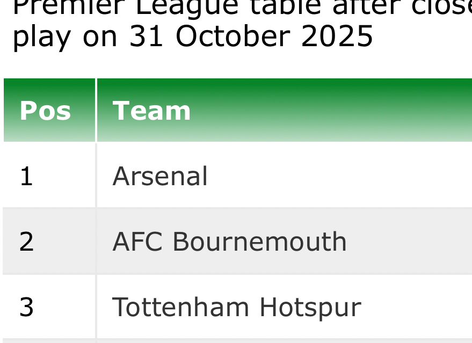Click the "Team" column header
Screen dimensions: 472x343
pos(151,111)
